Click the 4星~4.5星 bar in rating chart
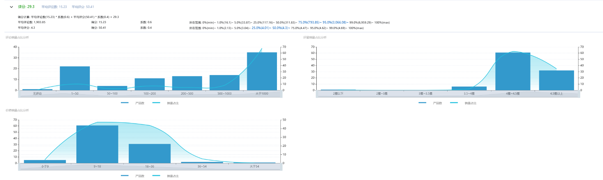603x180 pixels. point(513,71)
